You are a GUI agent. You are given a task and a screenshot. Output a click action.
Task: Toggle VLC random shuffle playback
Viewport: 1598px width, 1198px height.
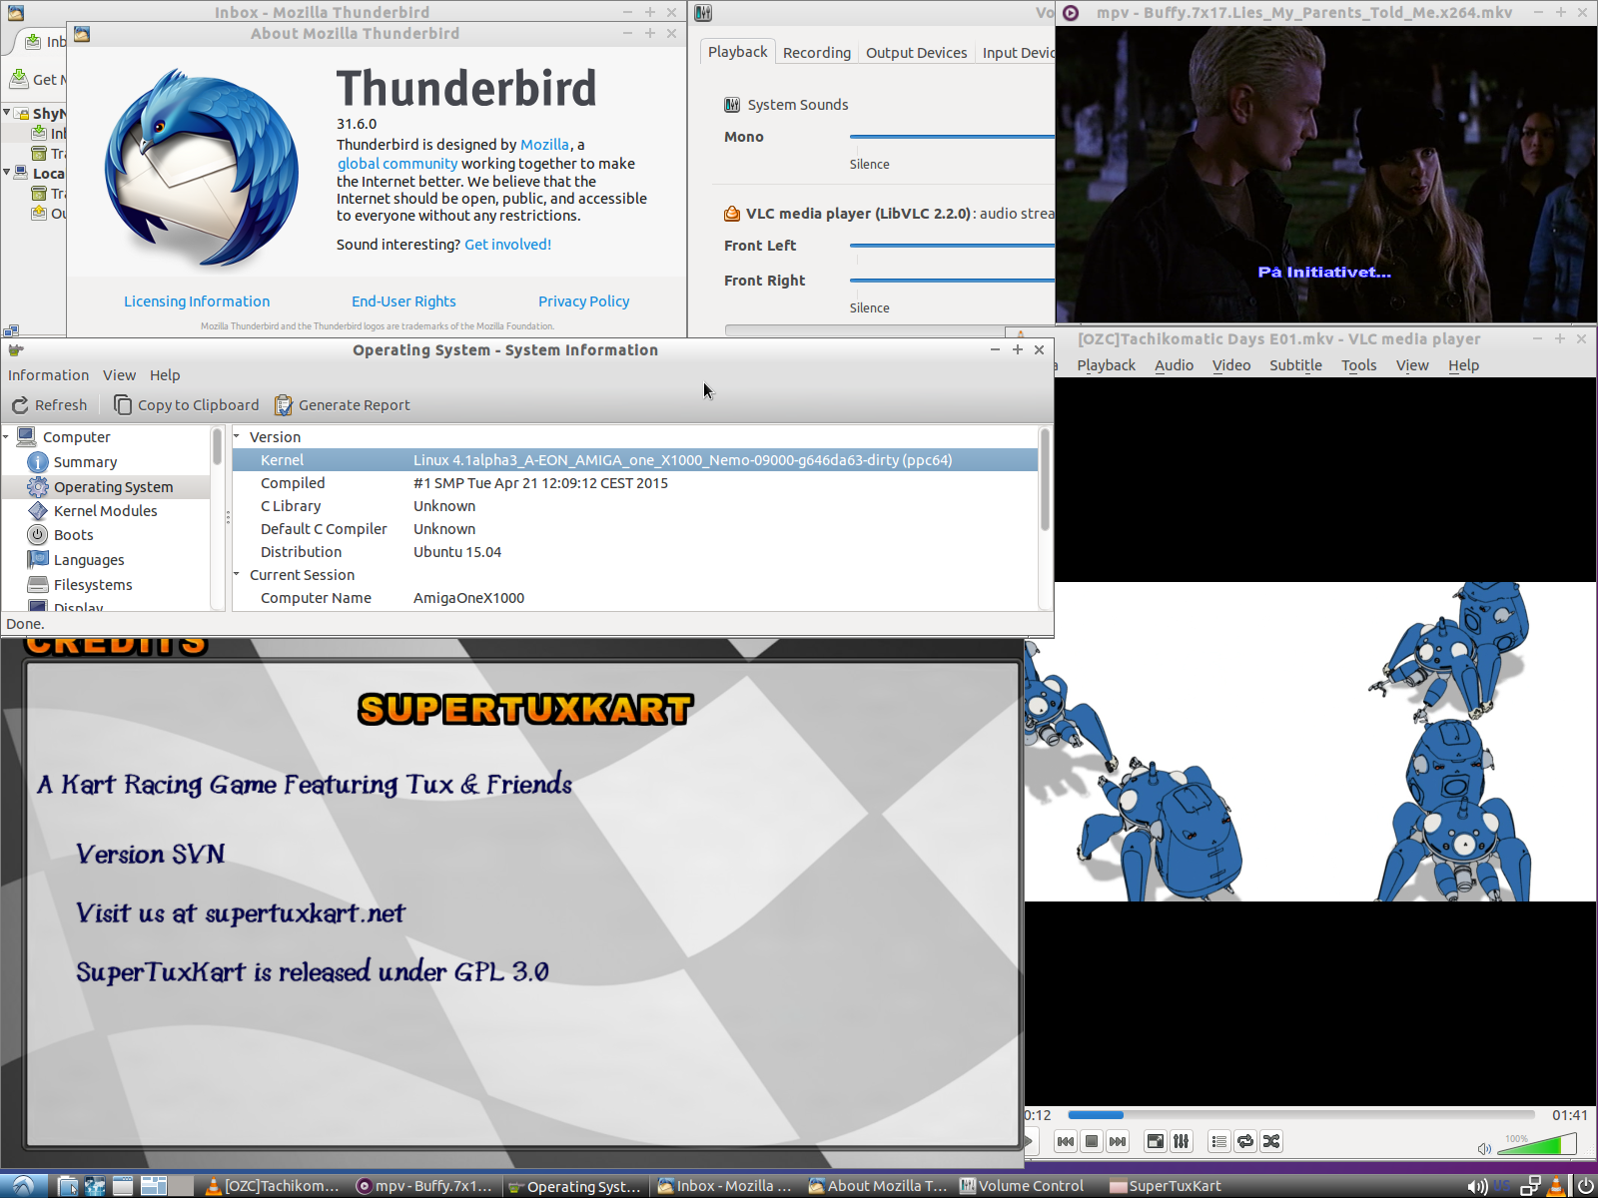click(1271, 1141)
